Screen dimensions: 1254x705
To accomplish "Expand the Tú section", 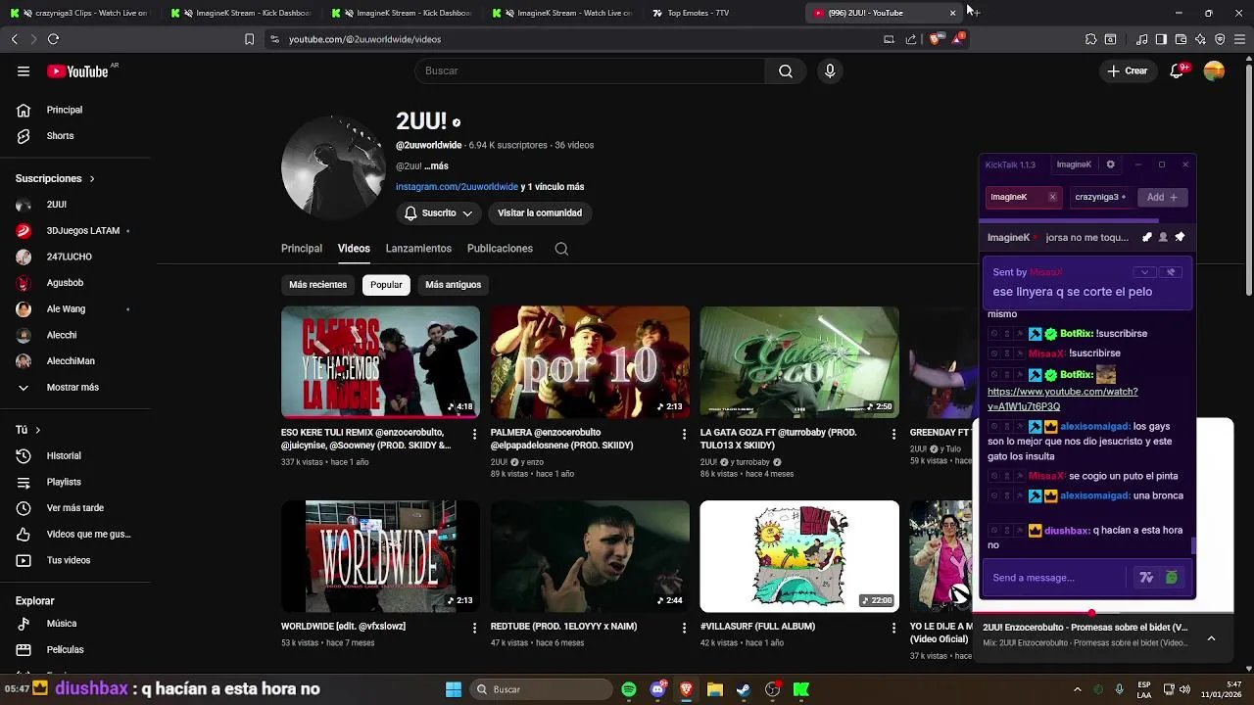I will pyautogui.click(x=27, y=430).
